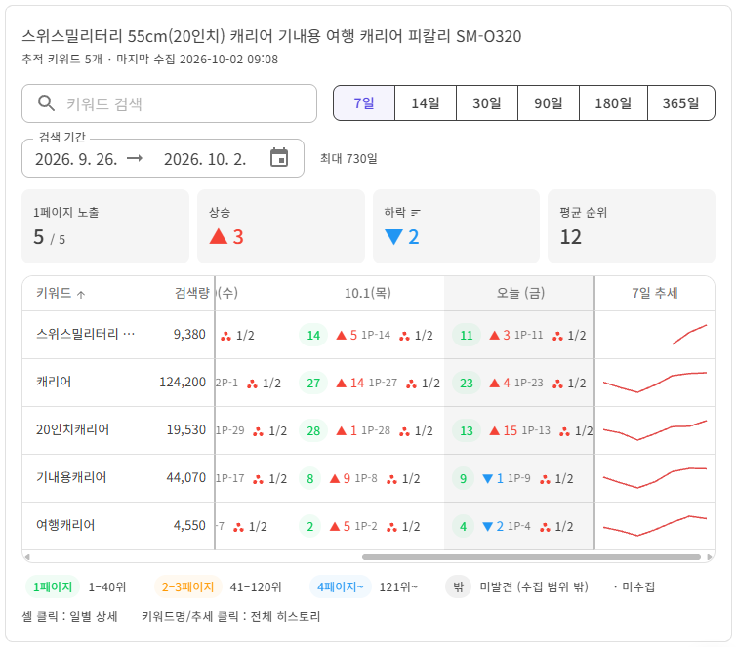Screen dimensions: 736x647
Task: Select the 90일 period tab
Action: (x=549, y=102)
